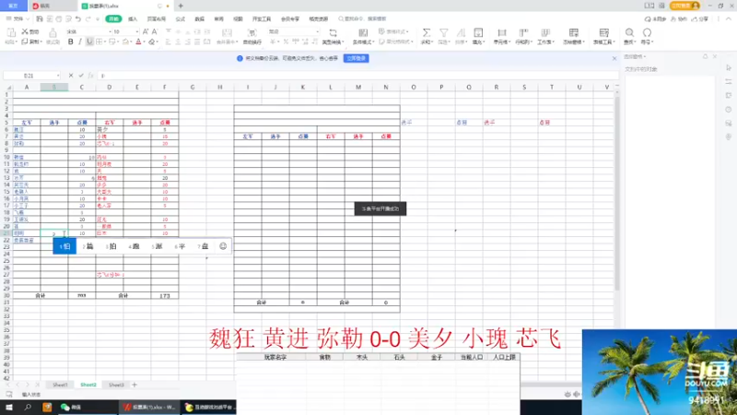Click the insert function fx icon
The width and height of the screenshot is (737, 415).
pyautogui.click(x=90, y=76)
